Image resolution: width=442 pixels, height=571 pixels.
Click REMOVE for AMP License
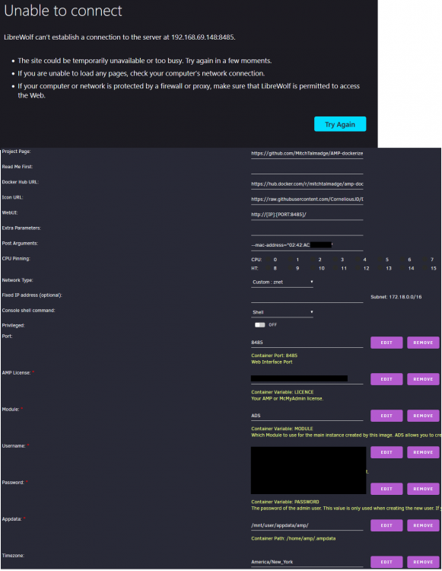423,379
